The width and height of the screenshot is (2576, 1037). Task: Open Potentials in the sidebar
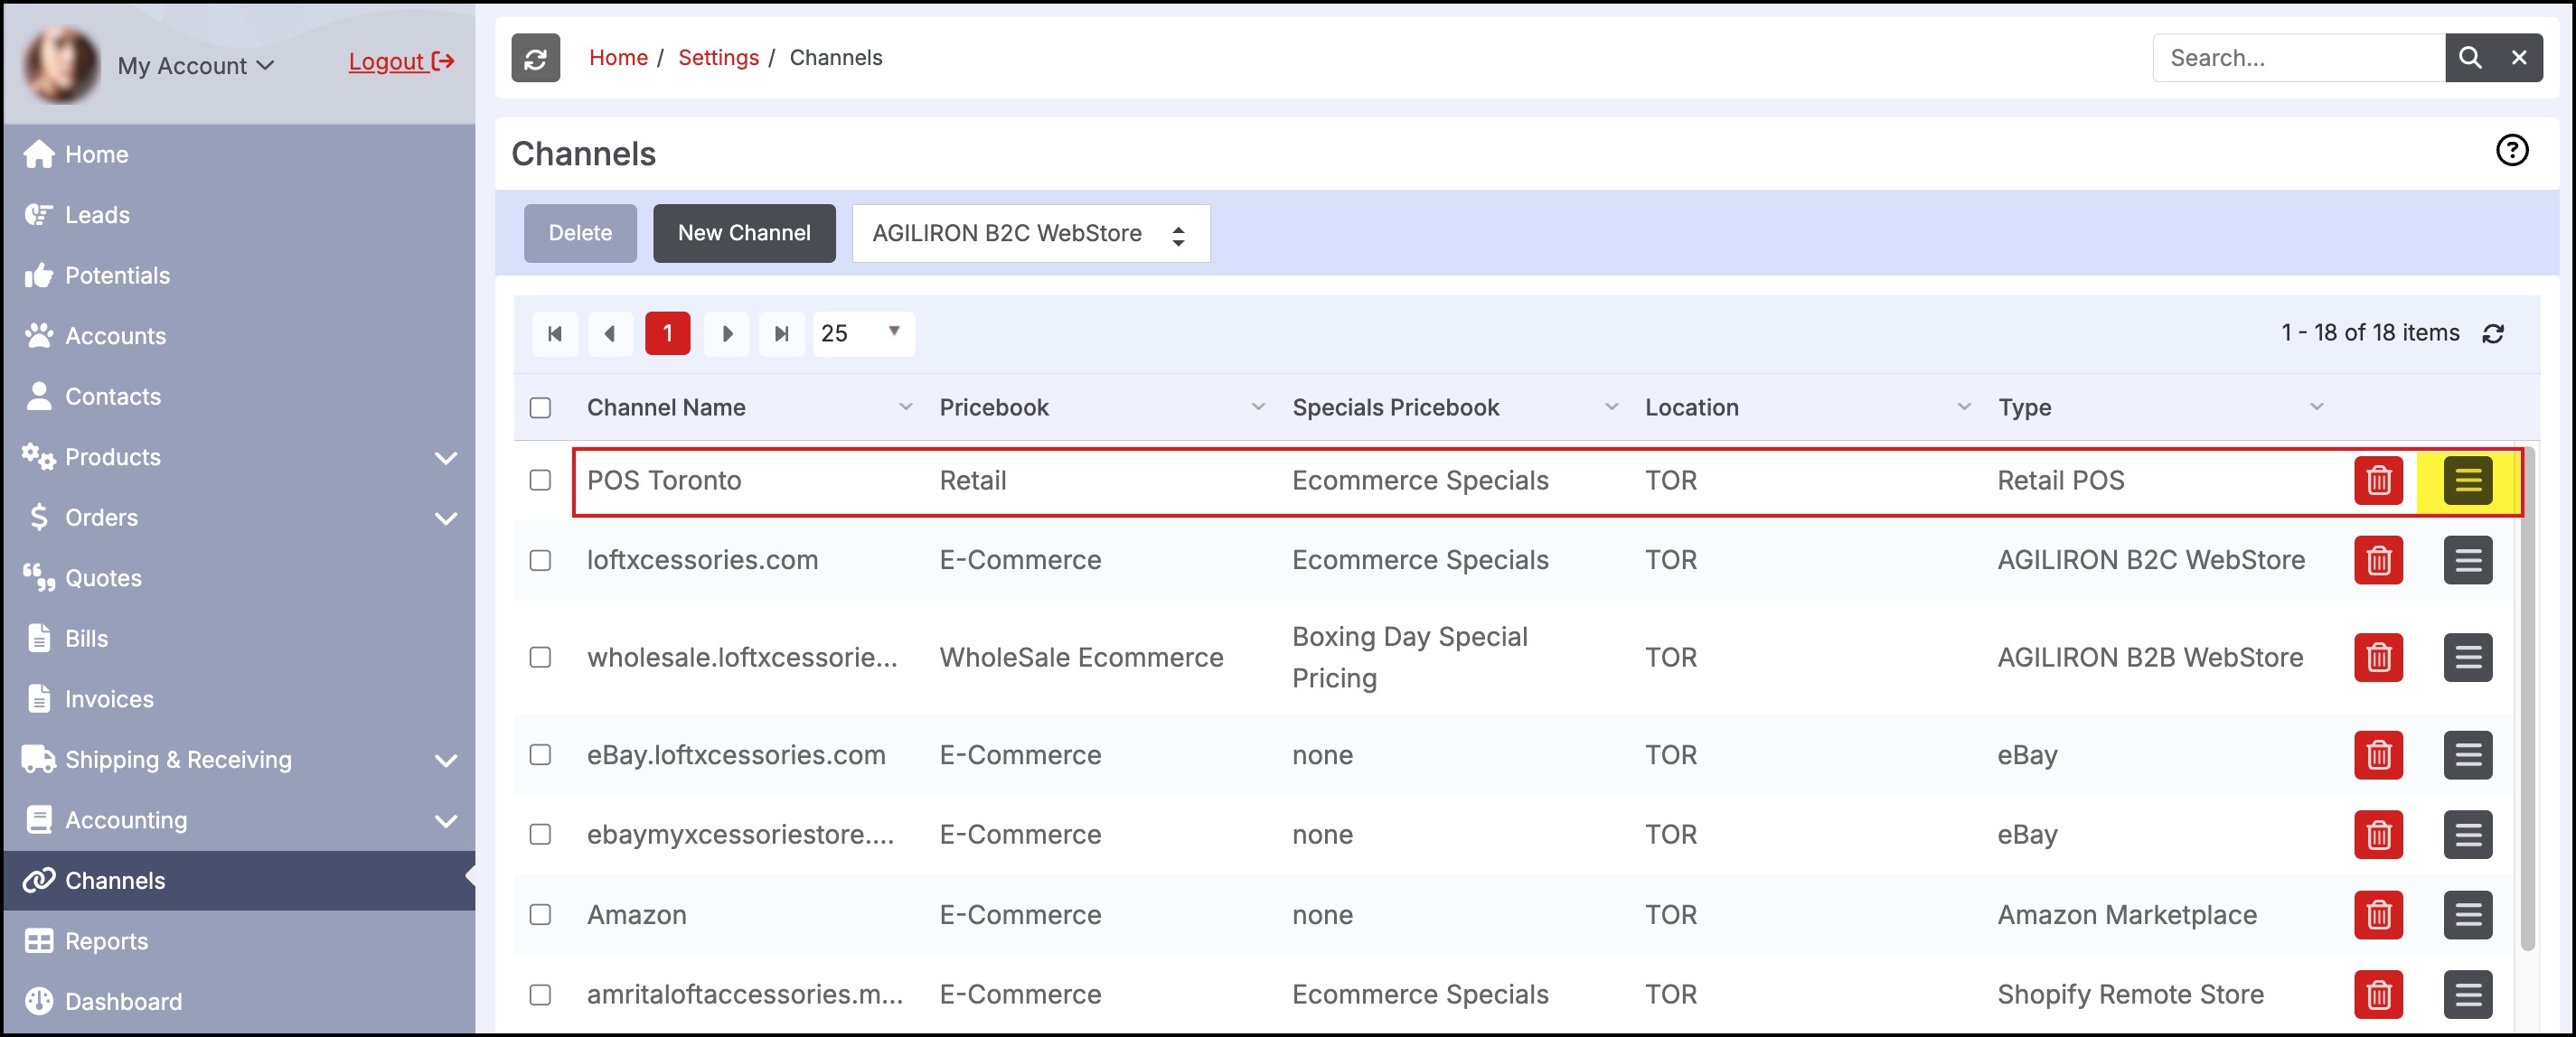coord(239,276)
